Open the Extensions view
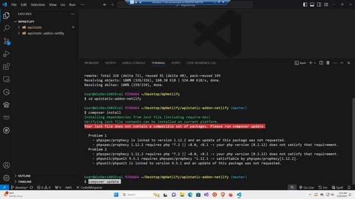The image size is (355, 199). click(x=6, y=66)
